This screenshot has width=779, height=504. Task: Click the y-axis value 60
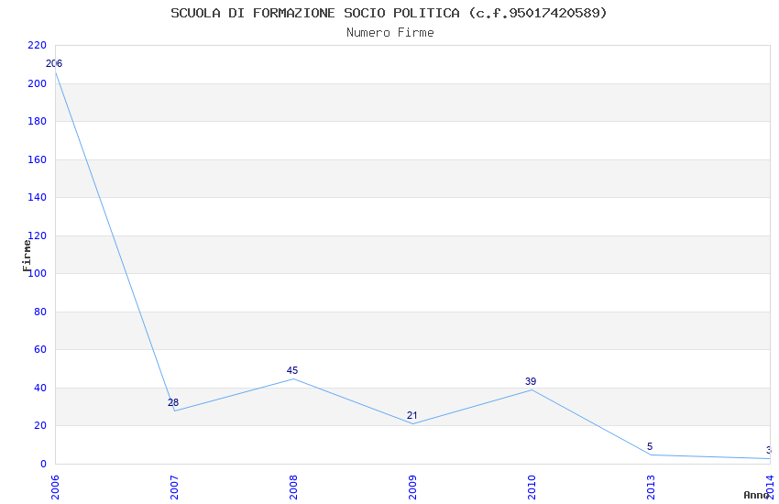click(40, 349)
